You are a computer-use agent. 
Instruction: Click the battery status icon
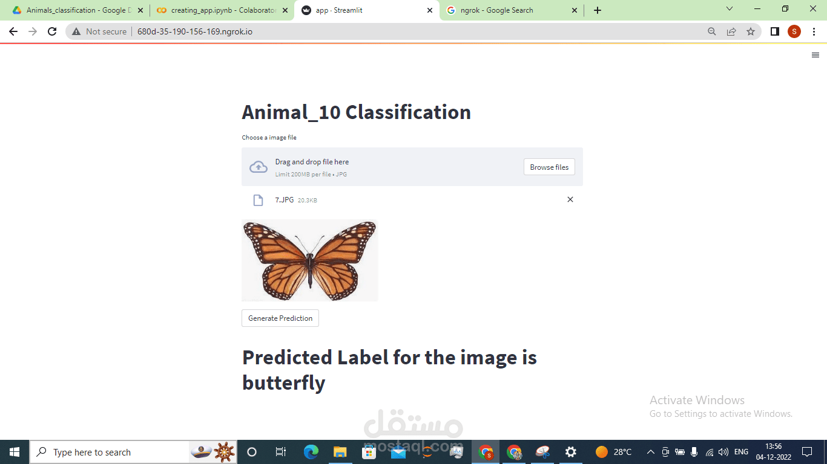pyautogui.click(x=680, y=452)
